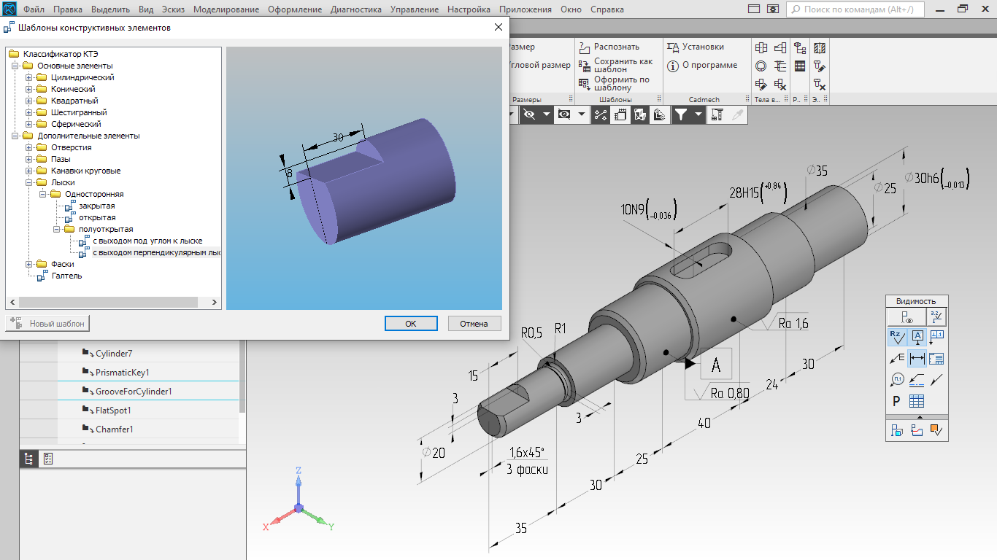997x560 pixels.
Task: Select the закрытая flat template item
Action: point(96,206)
